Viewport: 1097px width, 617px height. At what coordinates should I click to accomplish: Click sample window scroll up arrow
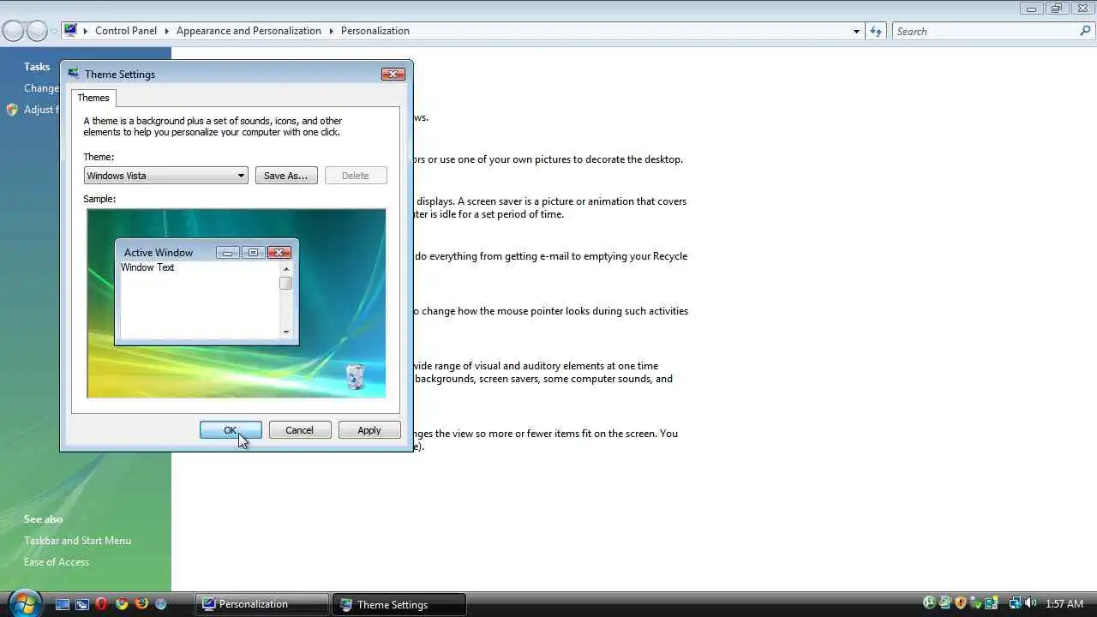tap(286, 268)
